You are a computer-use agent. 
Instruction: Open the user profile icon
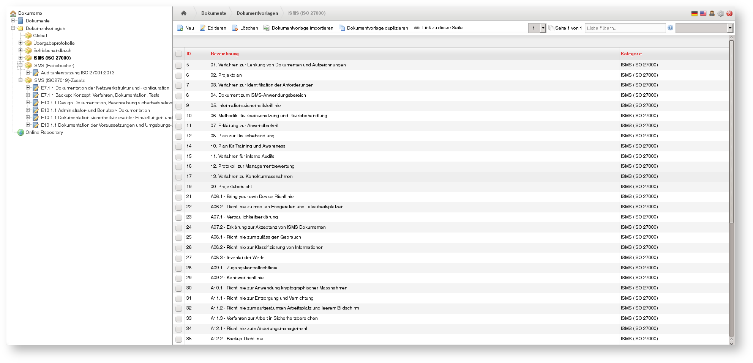712,14
